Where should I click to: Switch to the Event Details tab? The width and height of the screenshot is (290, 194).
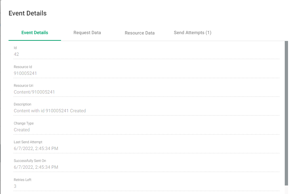[35, 33]
